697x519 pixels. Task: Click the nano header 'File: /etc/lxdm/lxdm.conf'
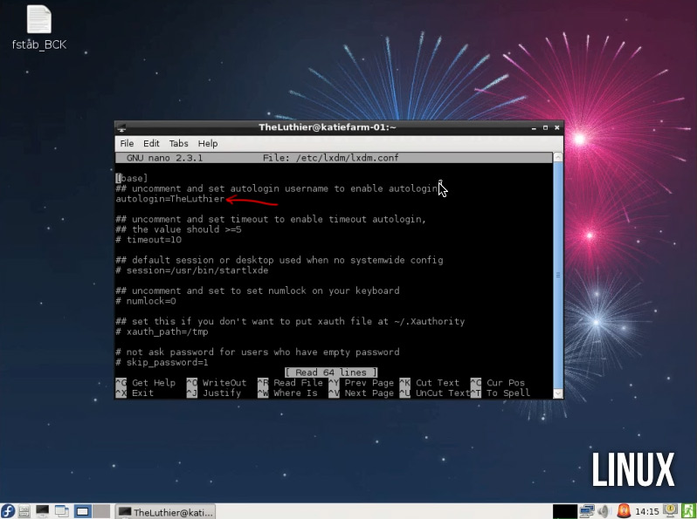pyautogui.click(x=331, y=158)
